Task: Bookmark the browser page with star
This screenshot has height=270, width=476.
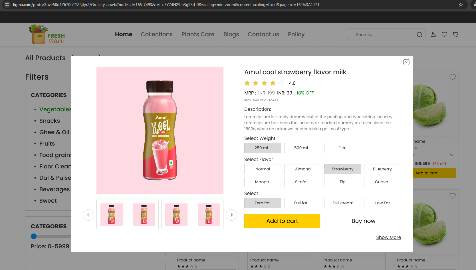Action: [461, 5]
